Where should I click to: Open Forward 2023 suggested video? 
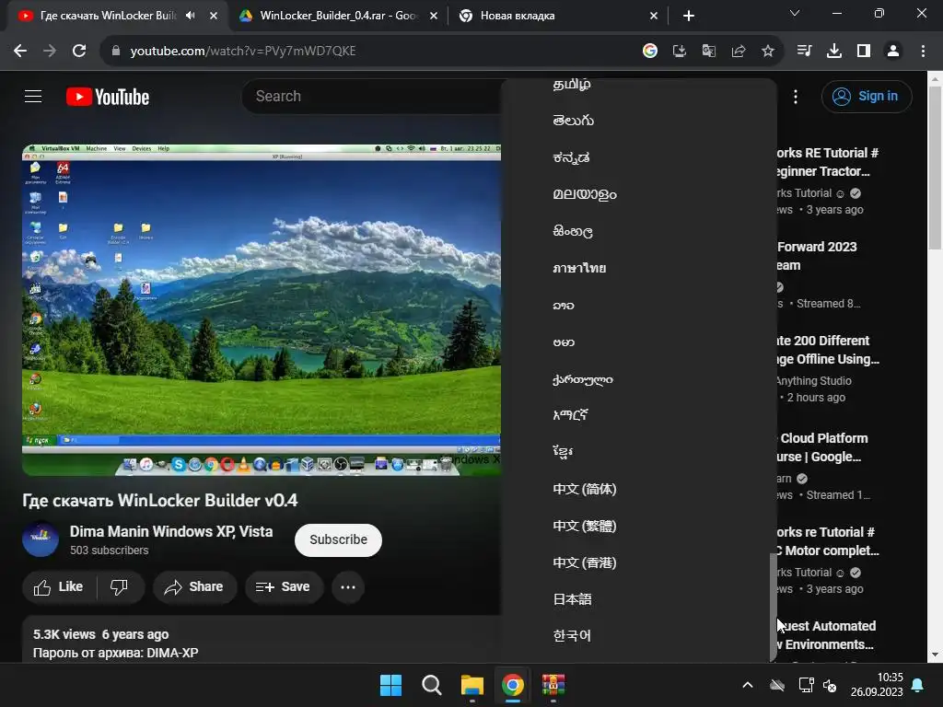(817, 256)
